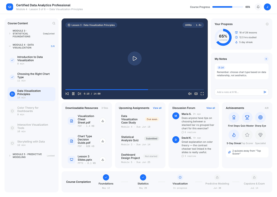Screen dimensions: 277x197
Task: Seek on the video progress bar
Action: coord(135,90)
